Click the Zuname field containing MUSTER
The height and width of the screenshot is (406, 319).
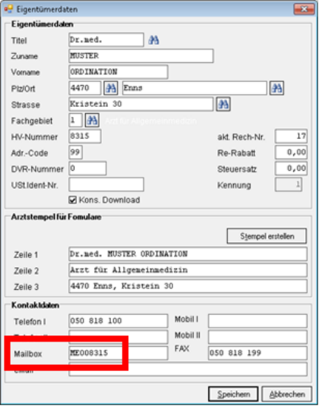(141, 56)
